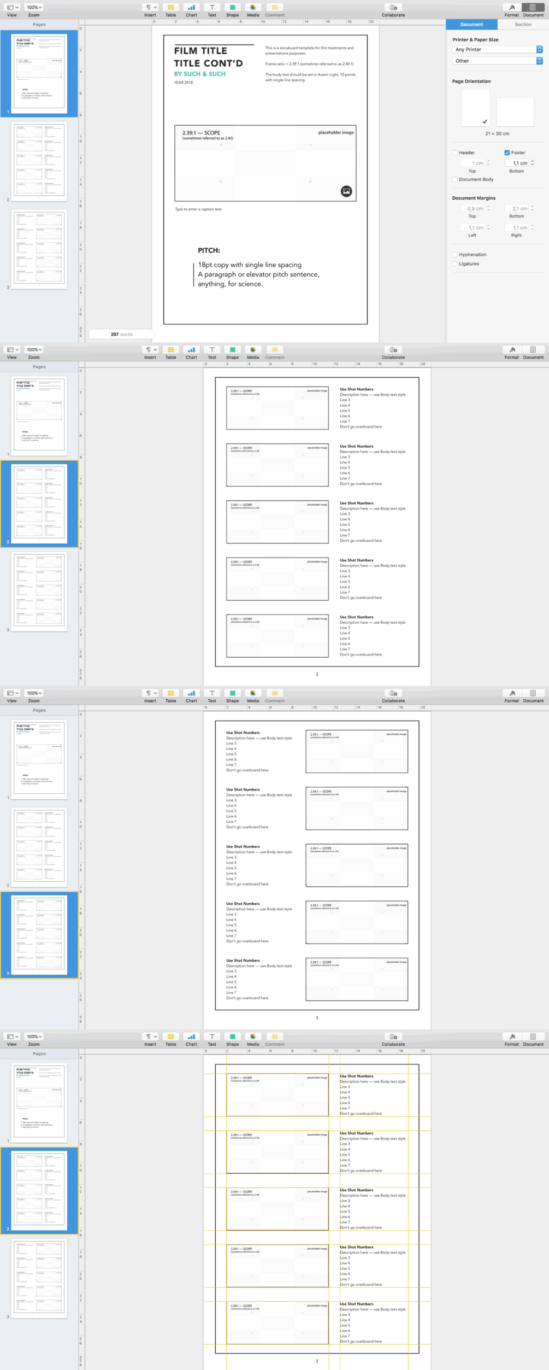Select the Document tab in the inspector
549x1370 pixels.
(x=471, y=25)
